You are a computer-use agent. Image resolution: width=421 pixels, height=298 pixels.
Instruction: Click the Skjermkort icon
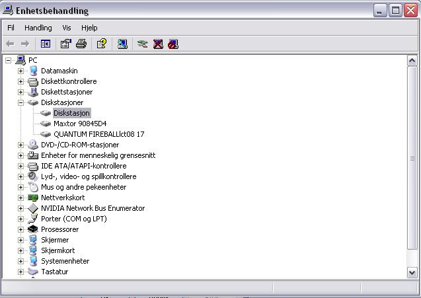pos(33,250)
